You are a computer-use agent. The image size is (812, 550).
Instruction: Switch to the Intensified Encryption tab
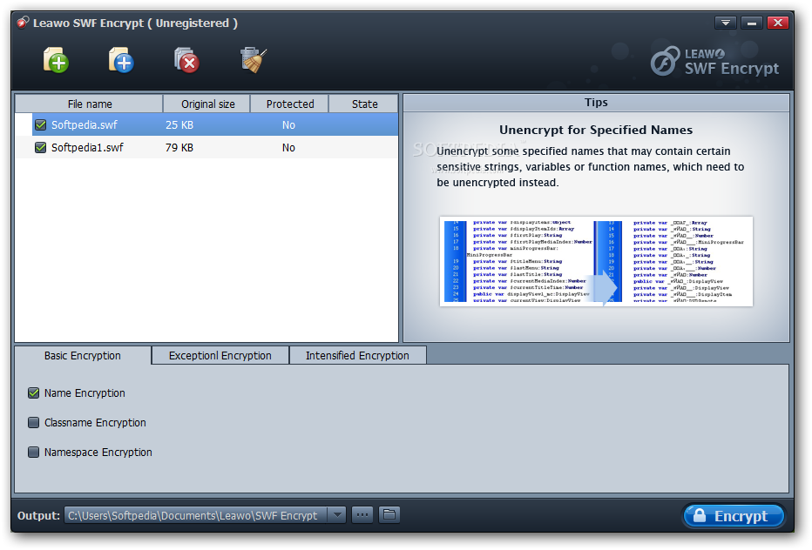pyautogui.click(x=357, y=355)
